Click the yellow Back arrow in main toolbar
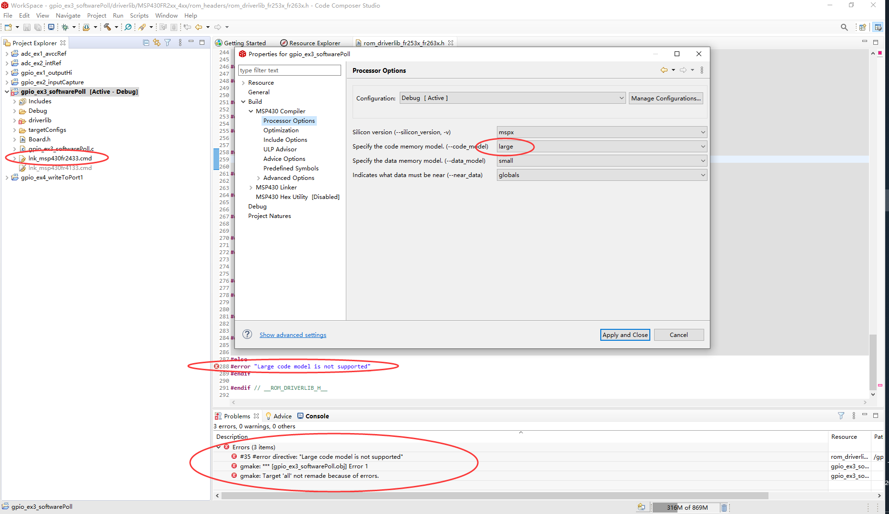 click(x=199, y=27)
